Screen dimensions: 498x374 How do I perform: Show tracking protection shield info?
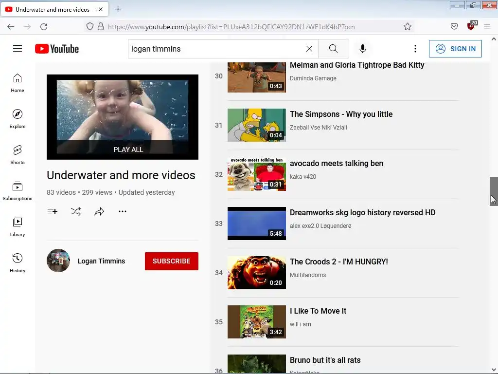coord(90,27)
